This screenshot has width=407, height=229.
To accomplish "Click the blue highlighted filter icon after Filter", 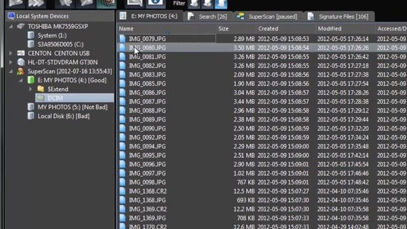I will 221,4.
